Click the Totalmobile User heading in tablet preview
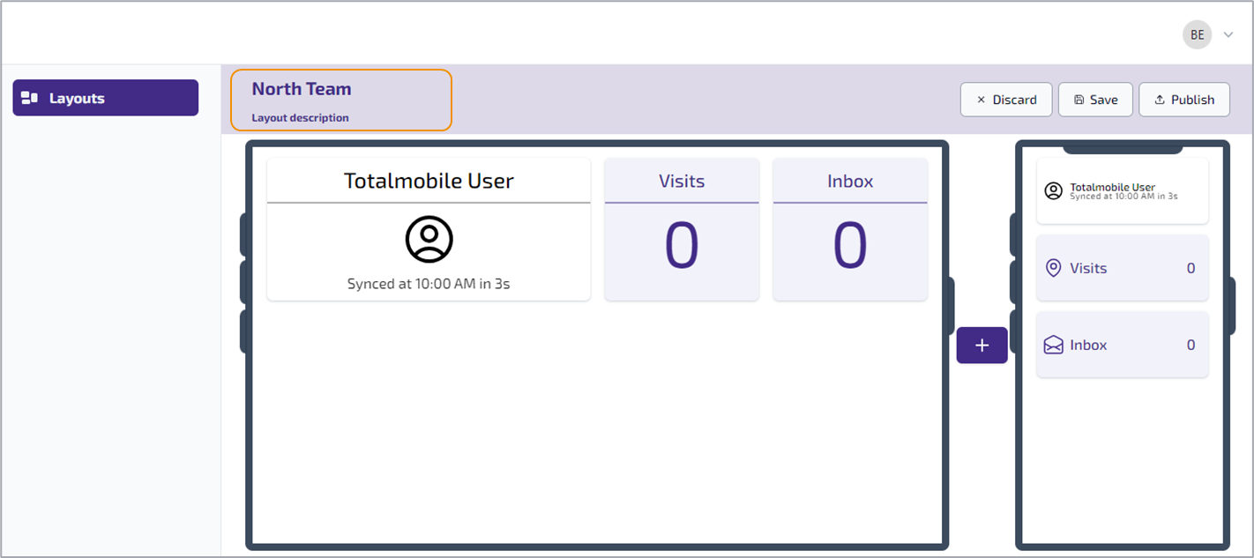 pyautogui.click(x=429, y=181)
